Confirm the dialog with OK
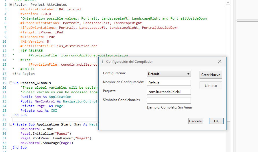The image size is (258, 152). tap(216, 121)
